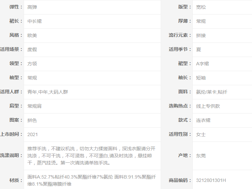252x189 pixels.
Task: Select the 氨纶/莱卡,粘纤 fabric value
Action: [212, 92]
